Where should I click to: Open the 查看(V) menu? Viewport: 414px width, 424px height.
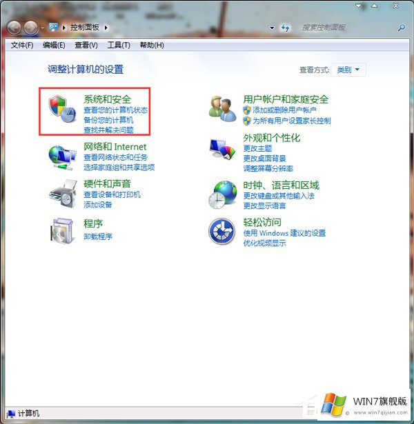tap(86, 46)
